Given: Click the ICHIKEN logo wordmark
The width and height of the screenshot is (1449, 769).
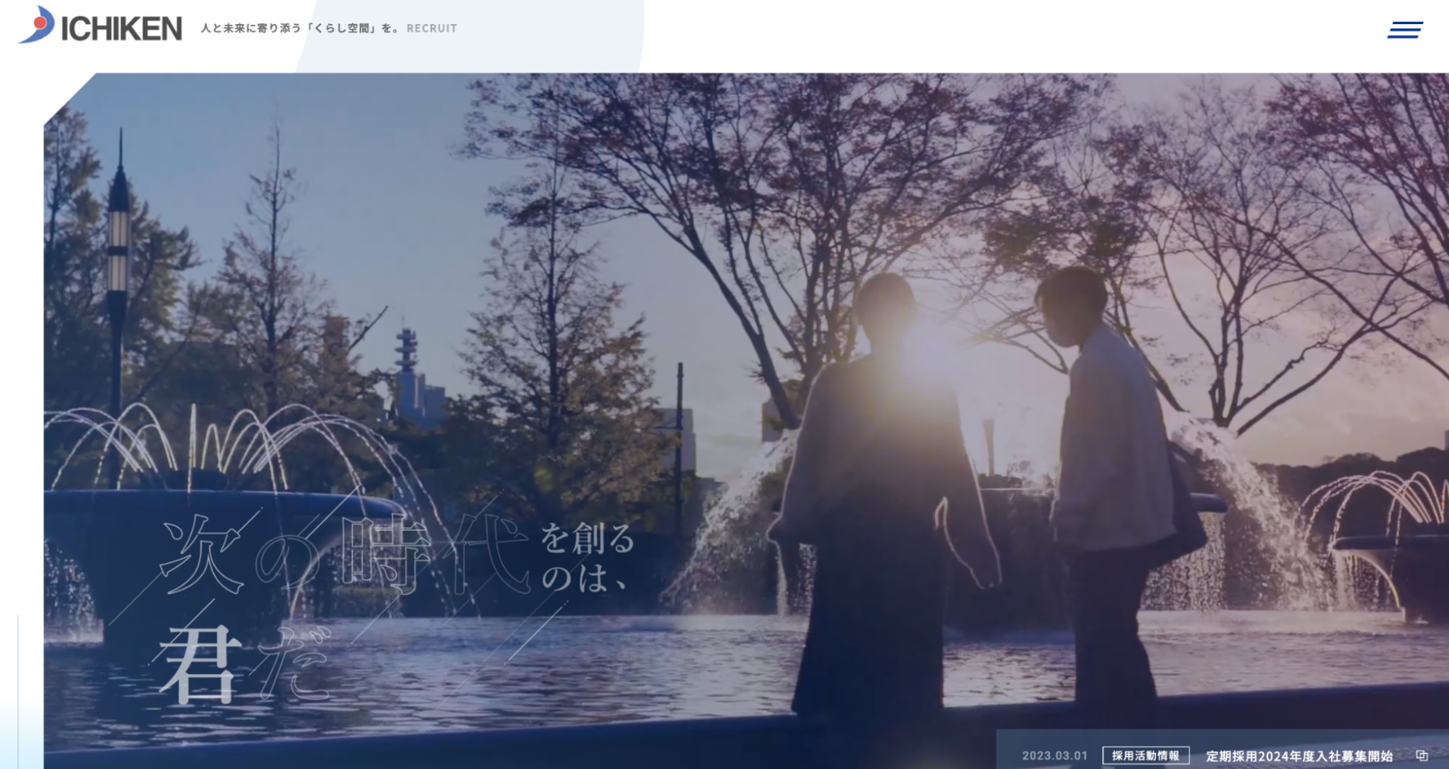Looking at the screenshot, I should tap(121, 29).
